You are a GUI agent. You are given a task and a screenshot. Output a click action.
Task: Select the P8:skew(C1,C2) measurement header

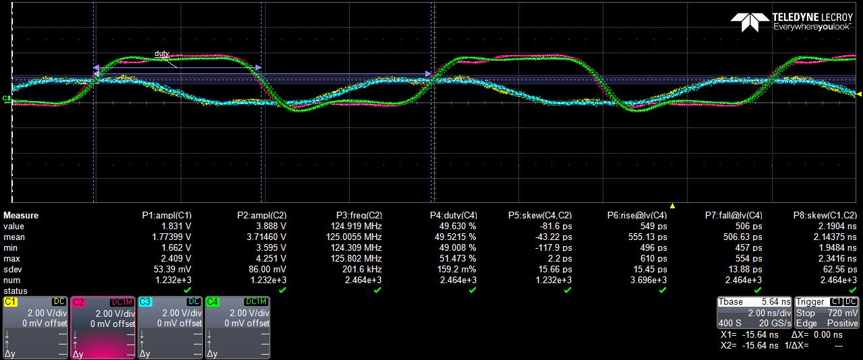(825, 216)
